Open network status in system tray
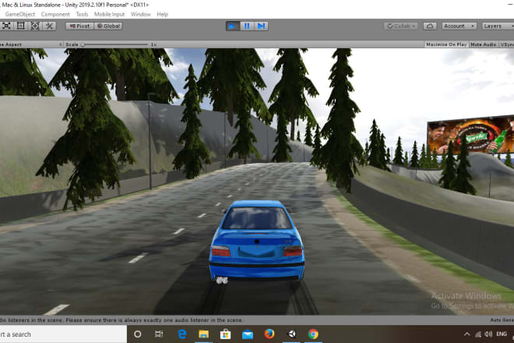 (478, 334)
